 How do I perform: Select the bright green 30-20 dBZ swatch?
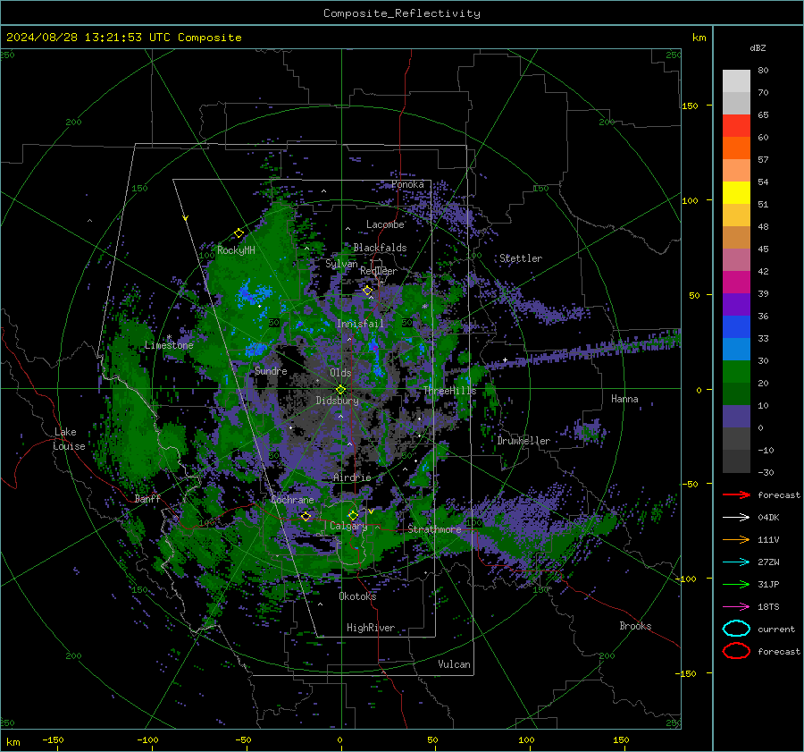pyautogui.click(x=736, y=372)
